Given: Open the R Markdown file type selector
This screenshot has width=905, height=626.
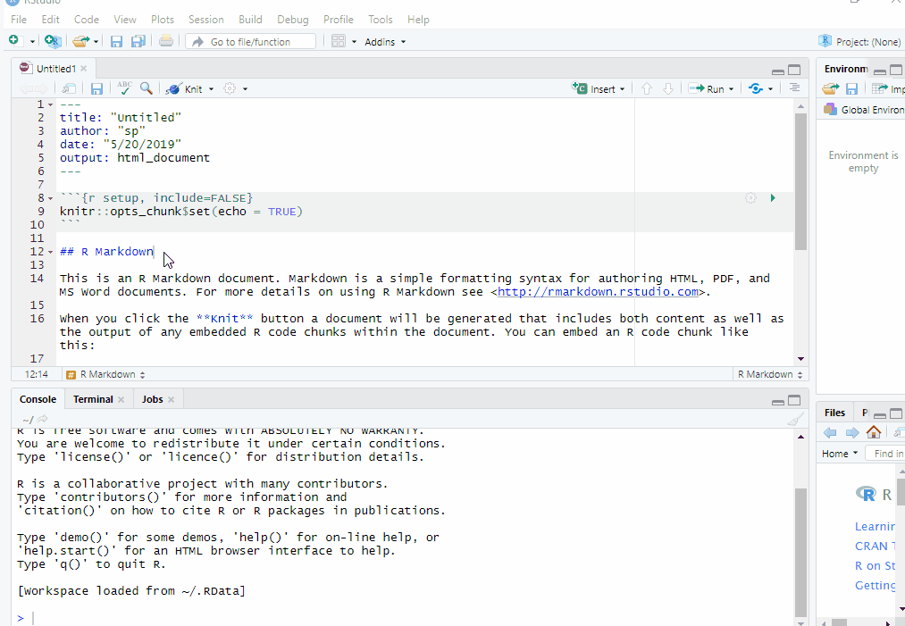Looking at the screenshot, I should click(x=770, y=374).
